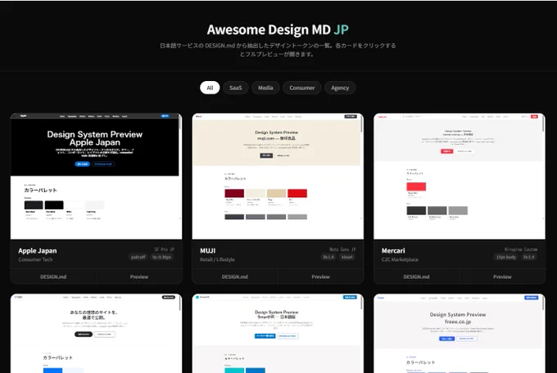Screen dimensions: 557x373
Task: Click the Consumer Tech subtitle text
Action: click(x=35, y=259)
